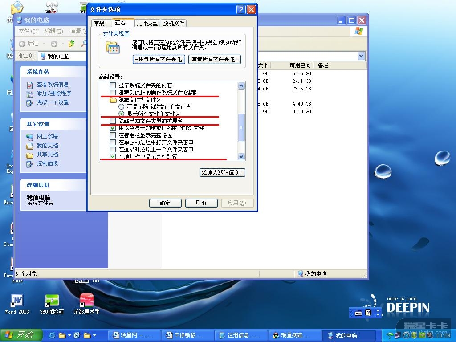The width and height of the screenshot is (456, 342).
Task: Uncheck 在地址栏中显示完整路径 checkbox
Action: (x=113, y=156)
